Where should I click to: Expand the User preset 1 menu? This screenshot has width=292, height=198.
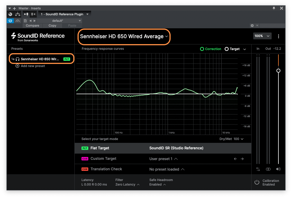[164, 159]
